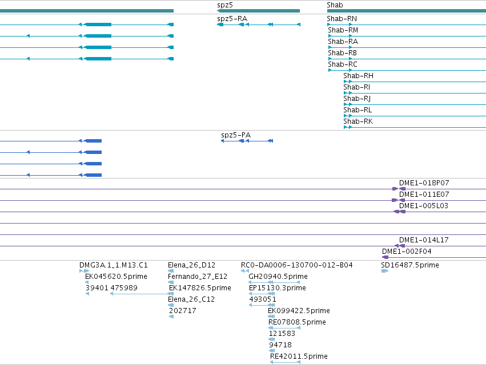This screenshot has height=365, width=486.
Task: Click the Fernando_27_E12 EST label
Action: pos(198,277)
